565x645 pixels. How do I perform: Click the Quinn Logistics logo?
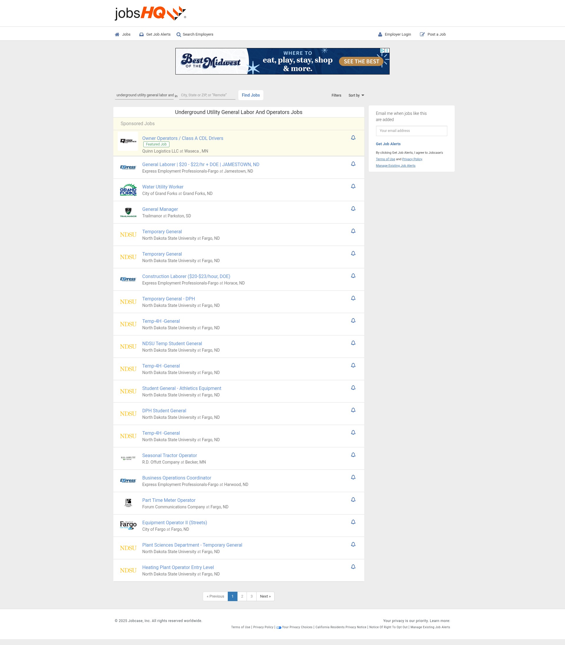pos(128,141)
